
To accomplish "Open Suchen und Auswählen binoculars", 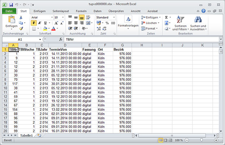I will coord(198,23).
